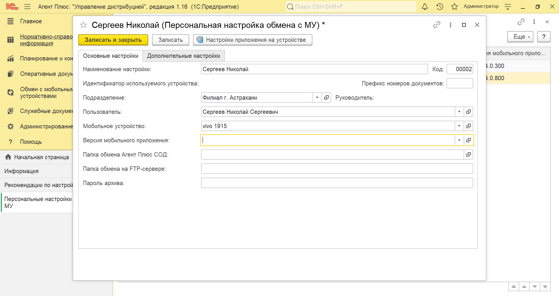The width and height of the screenshot is (559, 296).
Task: Open the 1C main menu hamburger icon
Action: [x=27, y=6]
